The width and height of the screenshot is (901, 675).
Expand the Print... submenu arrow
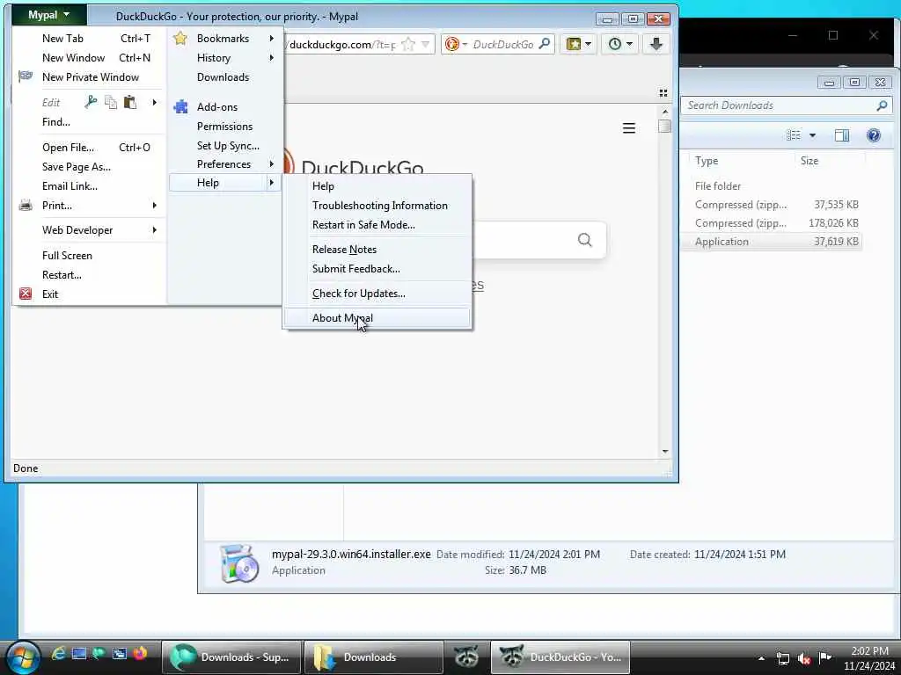tap(154, 206)
